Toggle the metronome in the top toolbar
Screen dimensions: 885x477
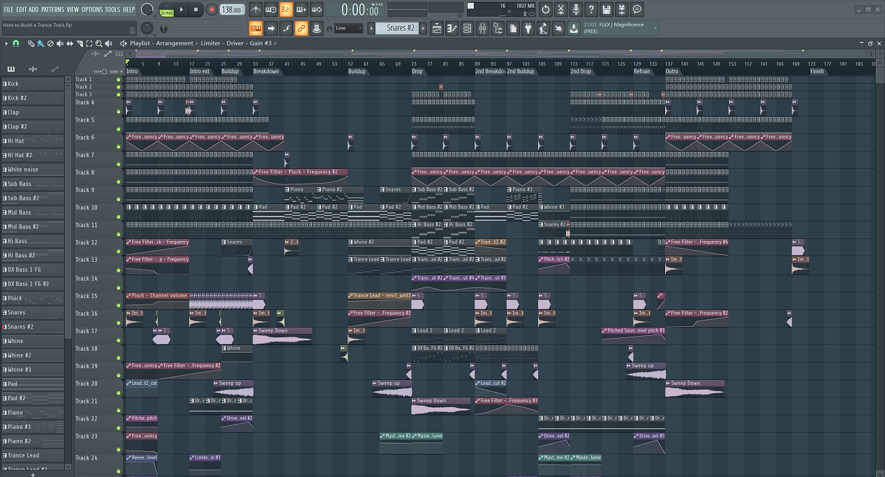click(256, 9)
